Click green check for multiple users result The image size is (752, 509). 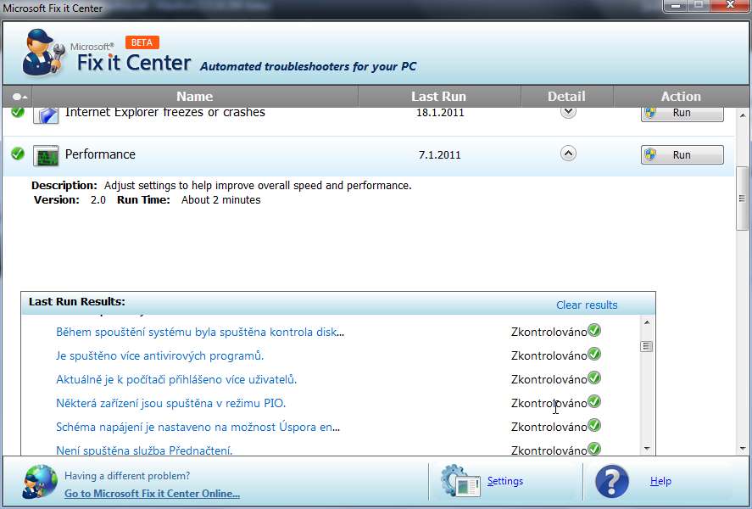pos(594,378)
